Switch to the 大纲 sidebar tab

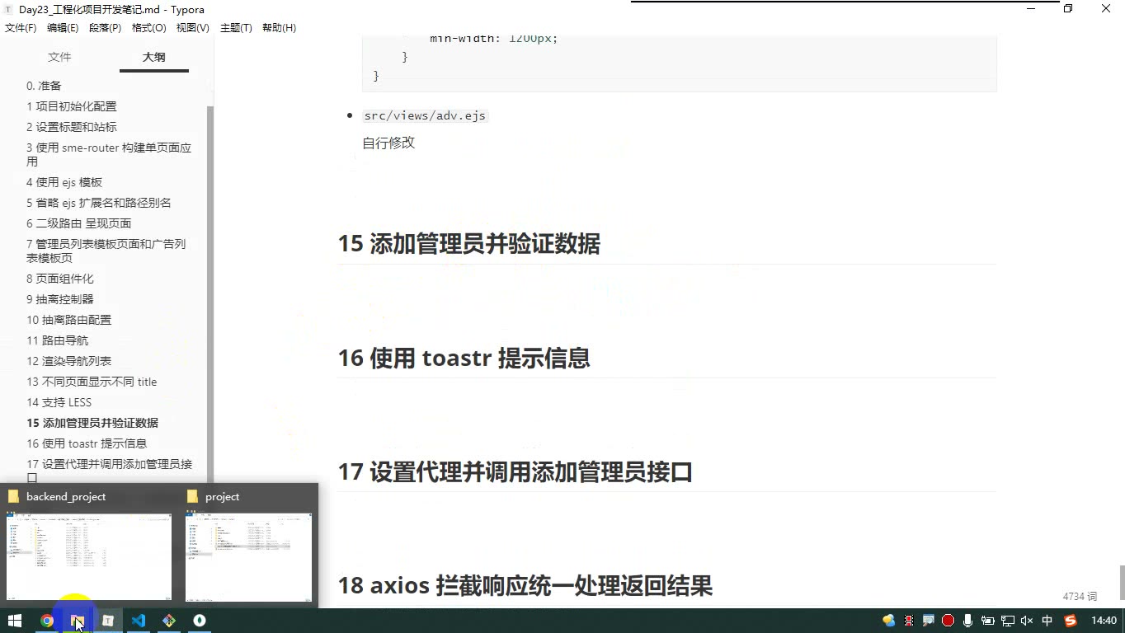point(153,57)
